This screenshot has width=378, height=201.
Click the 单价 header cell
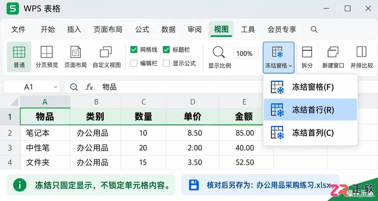193,117
